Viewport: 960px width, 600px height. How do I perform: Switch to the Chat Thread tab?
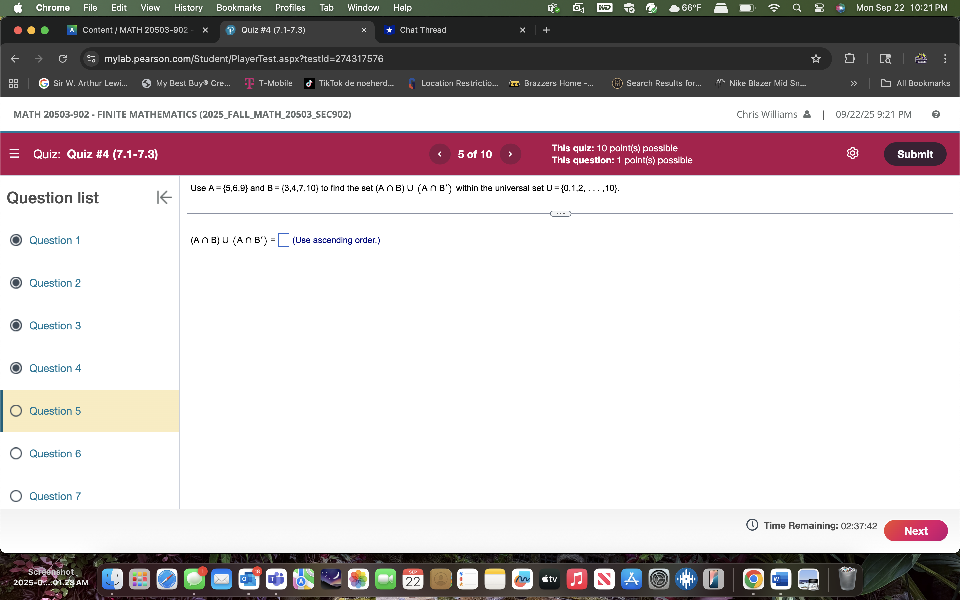[423, 30]
